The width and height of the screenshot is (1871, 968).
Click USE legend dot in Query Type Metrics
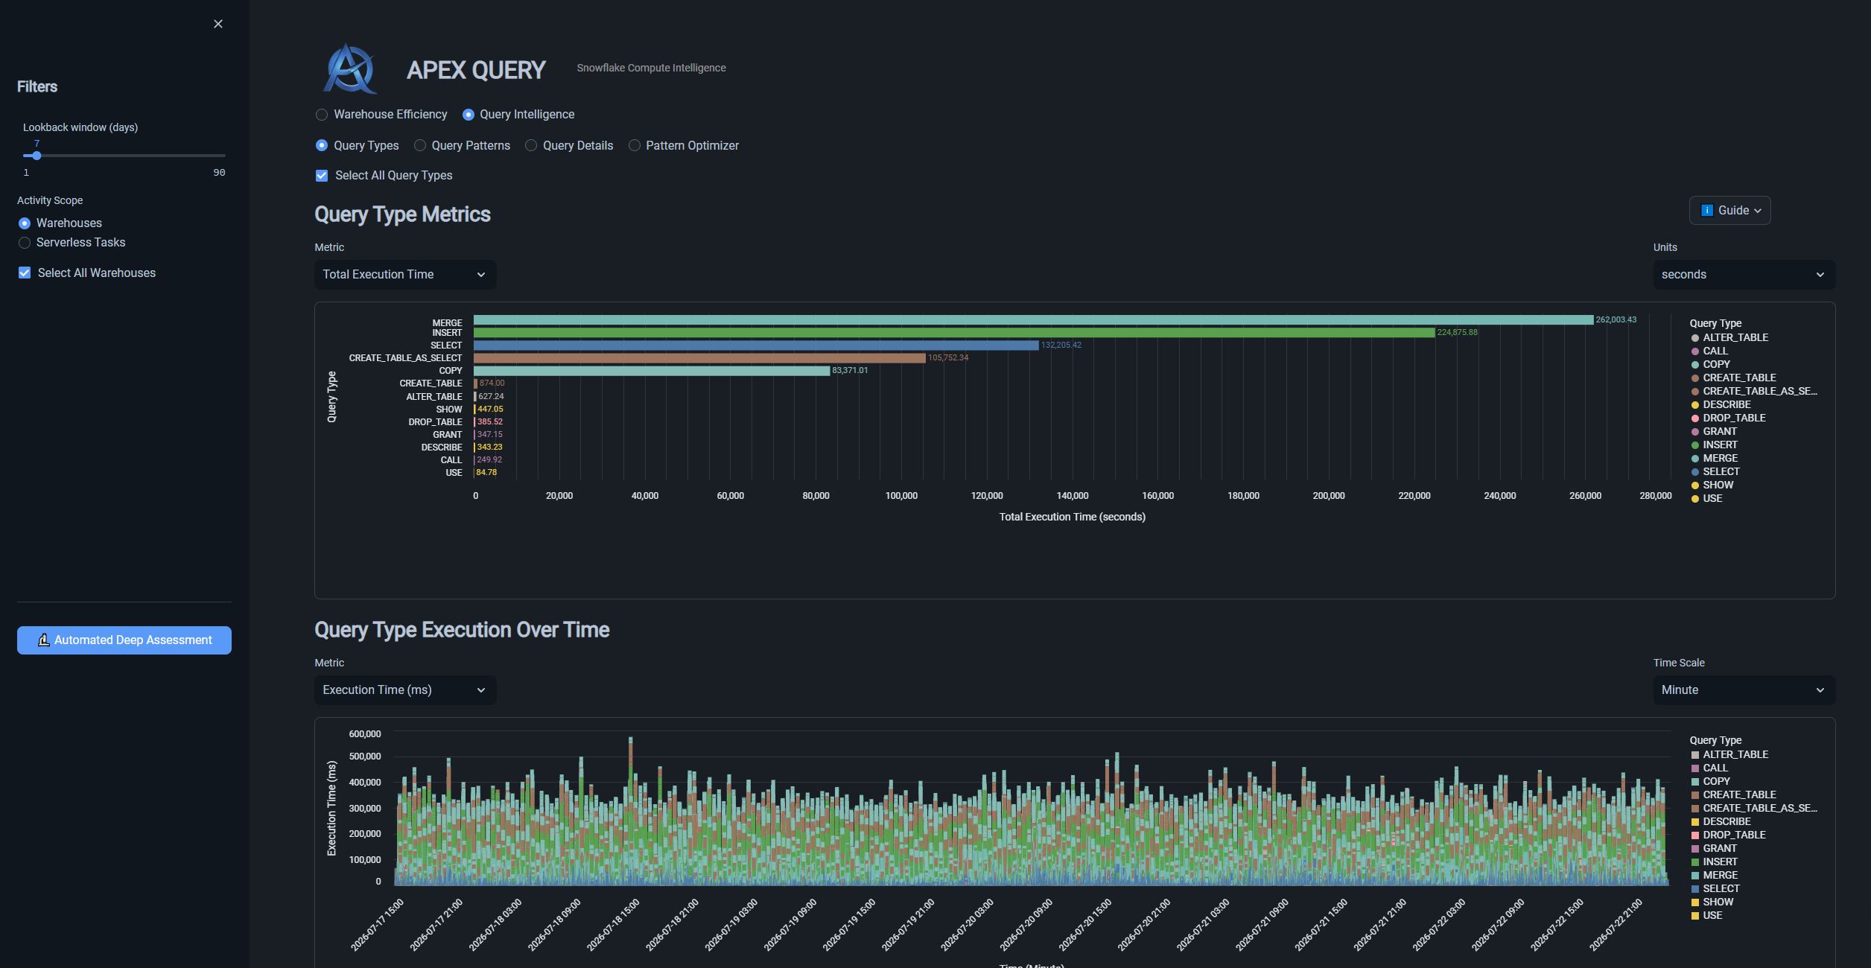[1695, 499]
